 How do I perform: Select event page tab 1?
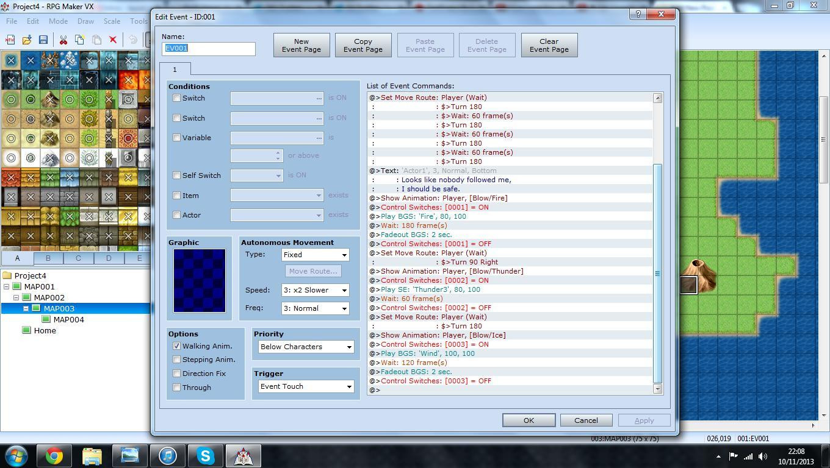pos(175,69)
